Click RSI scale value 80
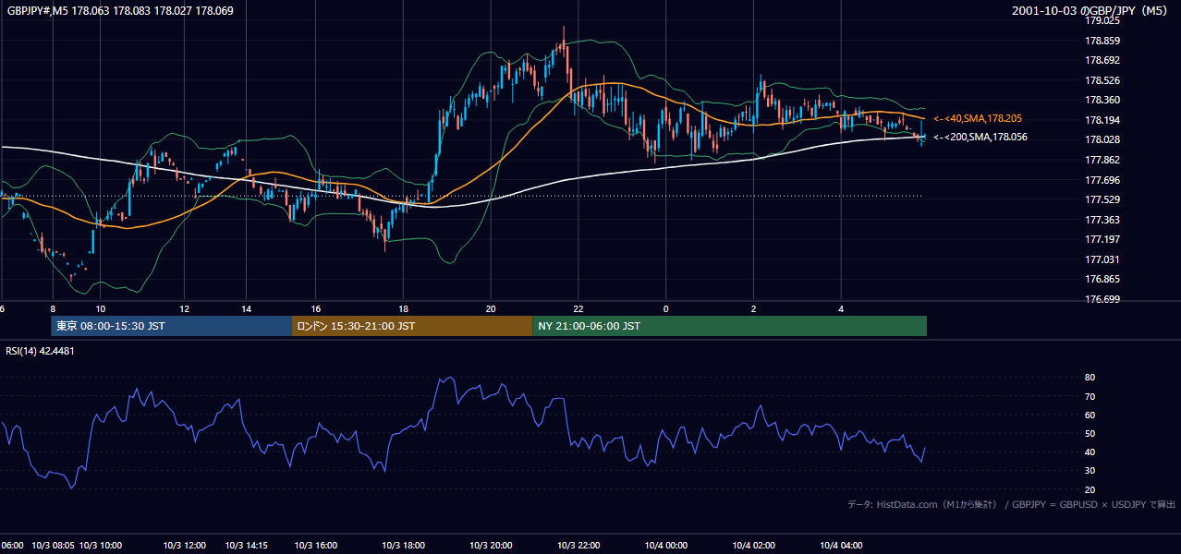The height and width of the screenshot is (554, 1181). pos(1090,378)
